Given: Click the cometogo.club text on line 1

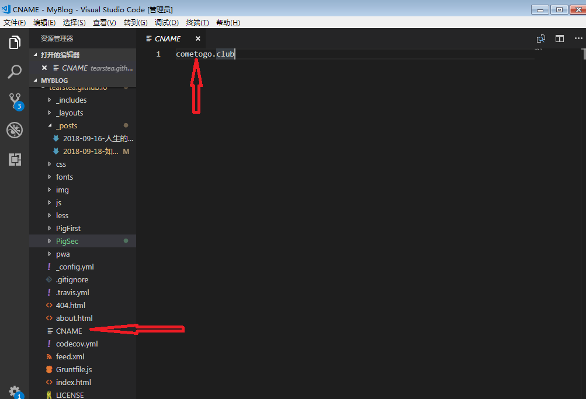Looking at the screenshot, I should tap(205, 54).
